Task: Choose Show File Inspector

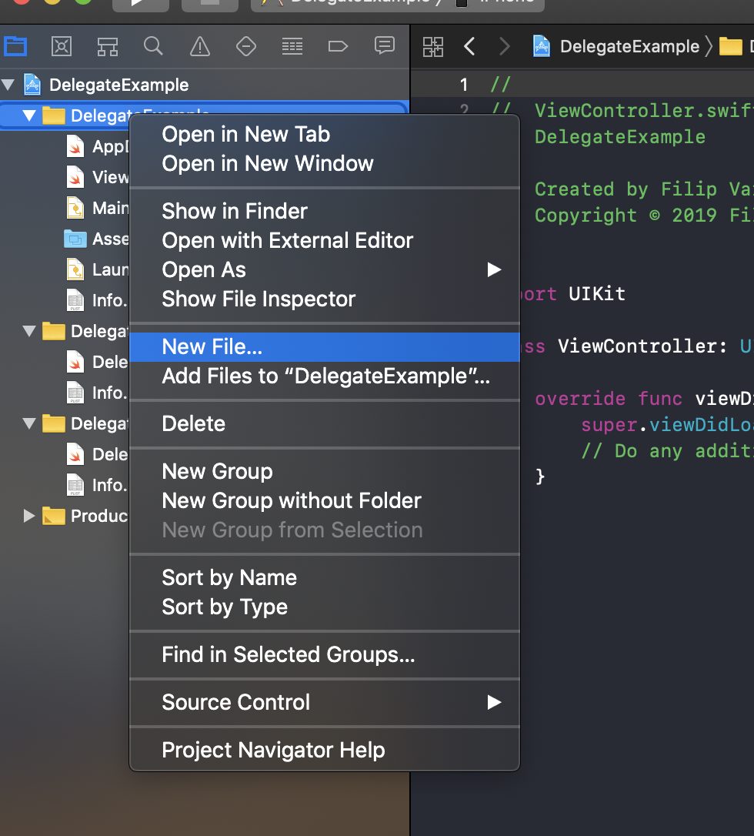Action: tap(325, 299)
